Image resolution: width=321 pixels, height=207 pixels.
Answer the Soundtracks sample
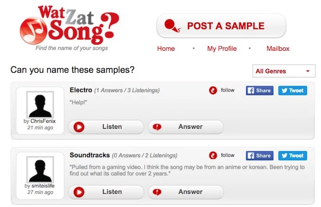click(x=186, y=192)
